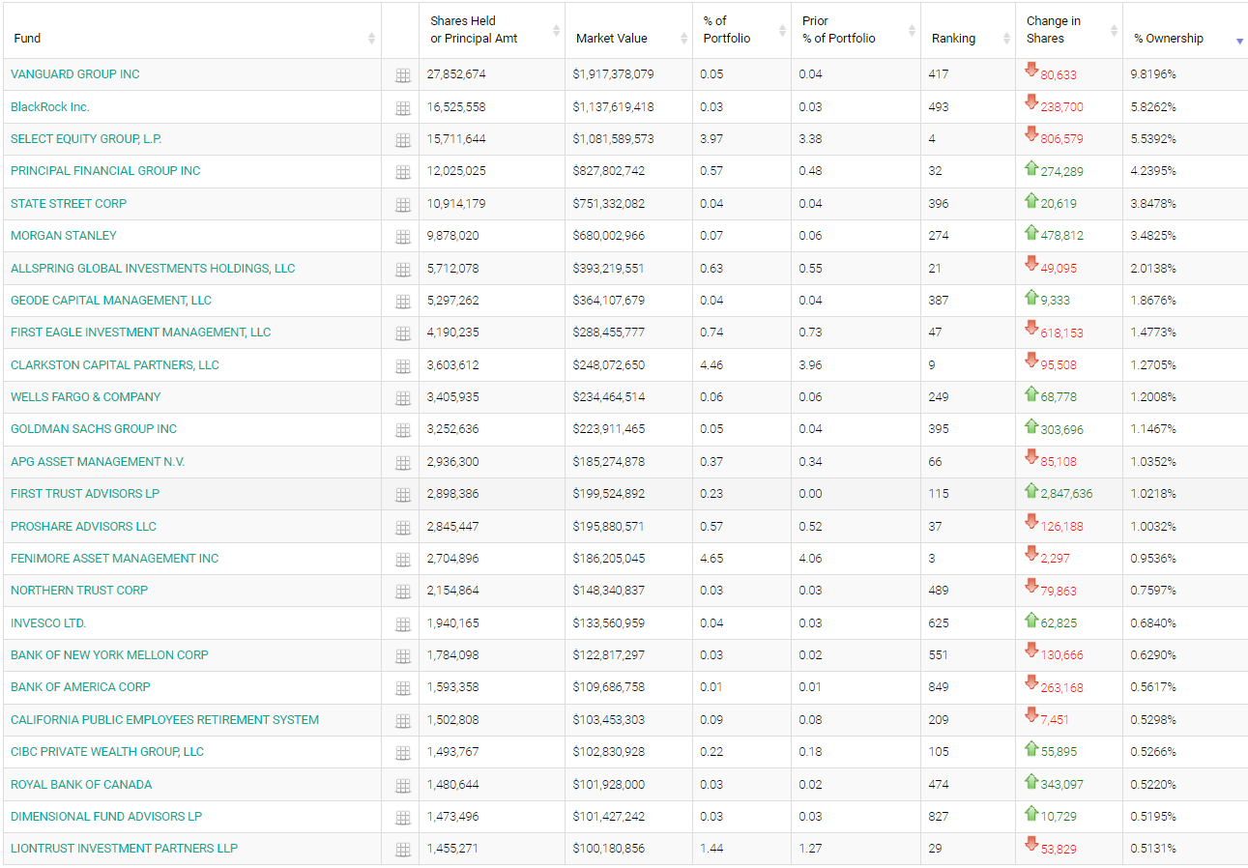The image size is (1248, 868).
Task: Select ownership value 0.5131%
Action: click(1153, 849)
